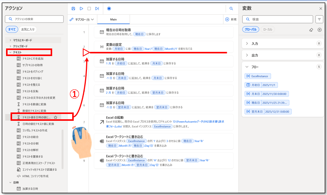
Task: Run the flow with the play icon
Action: pos(81,8)
